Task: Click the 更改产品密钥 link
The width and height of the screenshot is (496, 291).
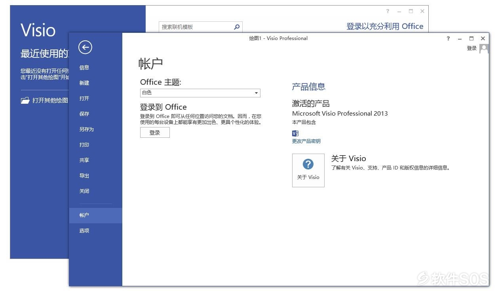Action: (x=306, y=141)
